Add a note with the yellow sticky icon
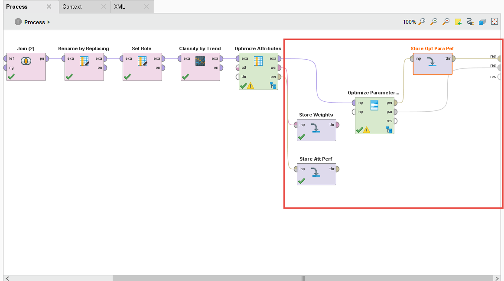Image resolution: width=504 pixels, height=281 pixels. coord(458,22)
